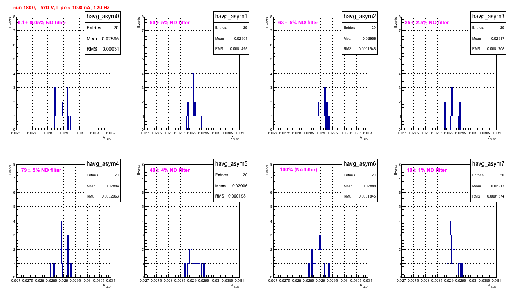Click Mean 0.02906 in havg_asym5 stats
514x295 pixels.
(231, 186)
